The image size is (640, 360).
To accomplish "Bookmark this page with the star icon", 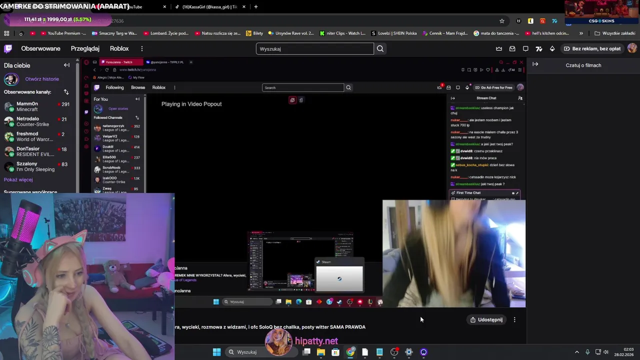I will 502,21.
